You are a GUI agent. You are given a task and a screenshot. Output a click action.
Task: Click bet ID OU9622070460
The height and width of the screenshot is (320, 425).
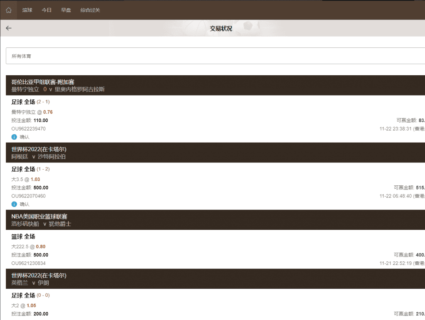pyautogui.click(x=29, y=196)
